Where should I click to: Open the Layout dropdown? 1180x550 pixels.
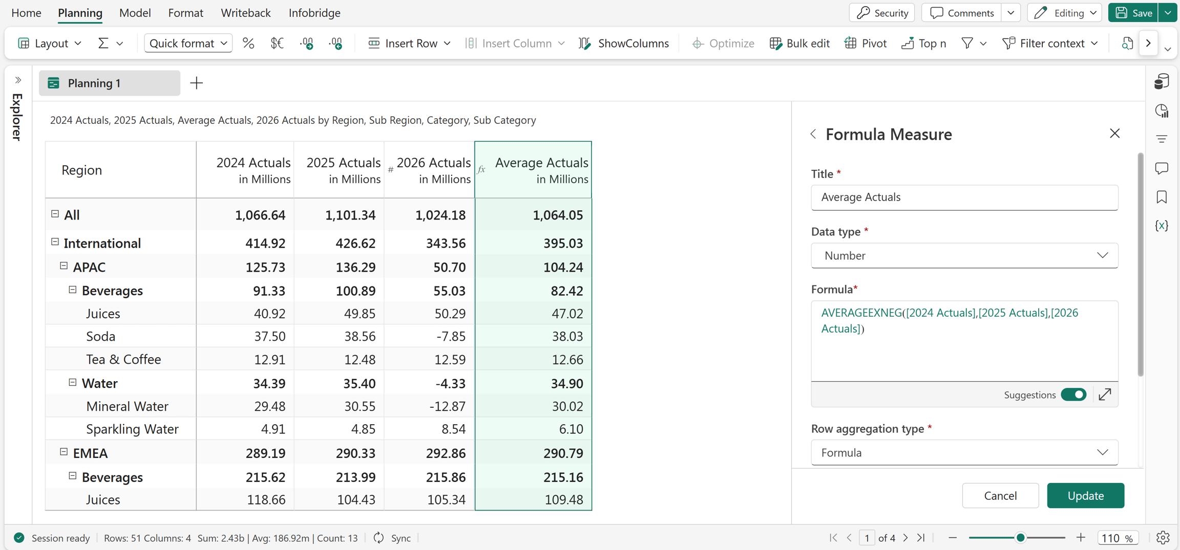click(x=50, y=43)
